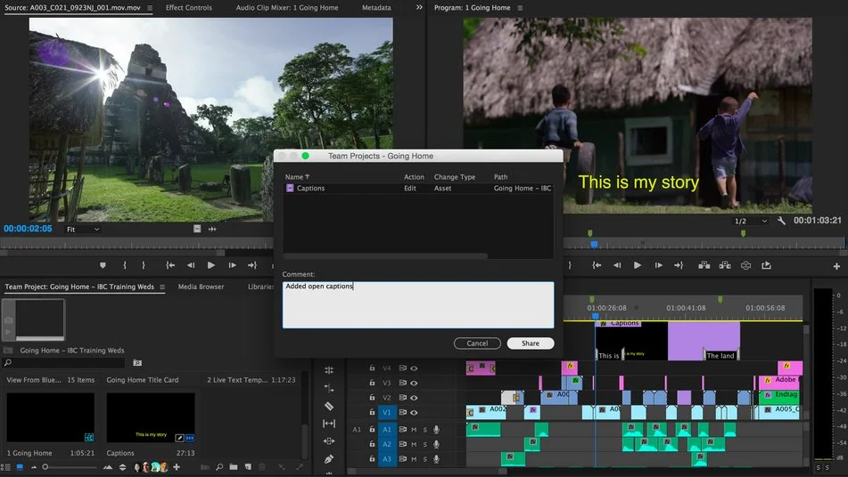Click the Share button in dialog
This screenshot has width=848, height=477.
click(530, 344)
